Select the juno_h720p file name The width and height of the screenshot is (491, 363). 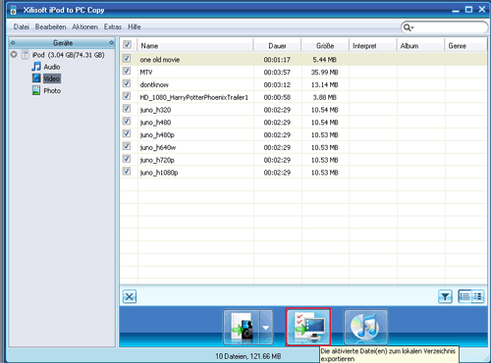click(157, 160)
